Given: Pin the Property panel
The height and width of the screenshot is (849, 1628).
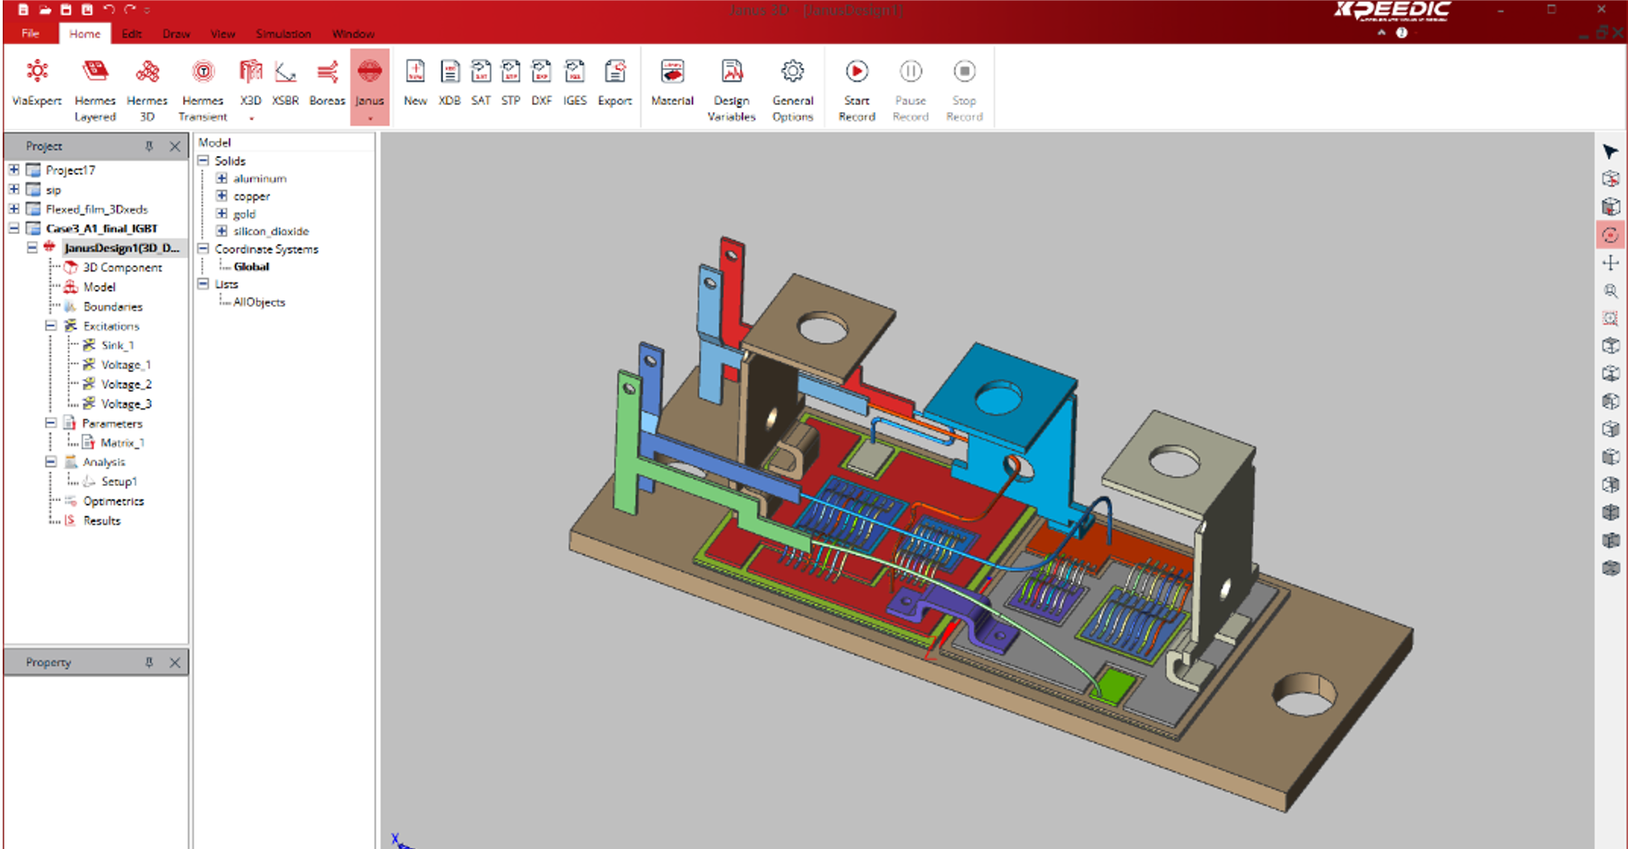Looking at the screenshot, I should tap(149, 663).
